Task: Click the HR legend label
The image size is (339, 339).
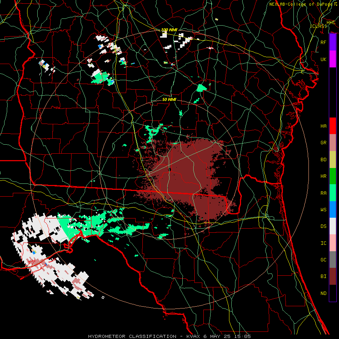Action: coord(324,176)
